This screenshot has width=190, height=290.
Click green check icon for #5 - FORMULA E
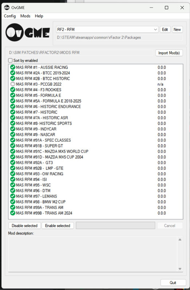coord(13,95)
